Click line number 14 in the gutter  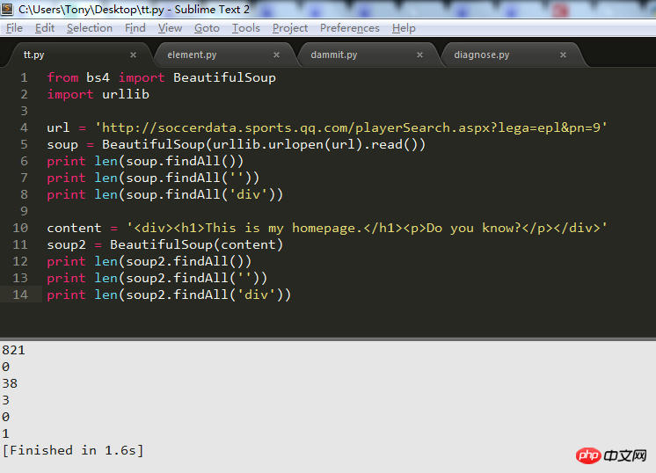[20, 295]
